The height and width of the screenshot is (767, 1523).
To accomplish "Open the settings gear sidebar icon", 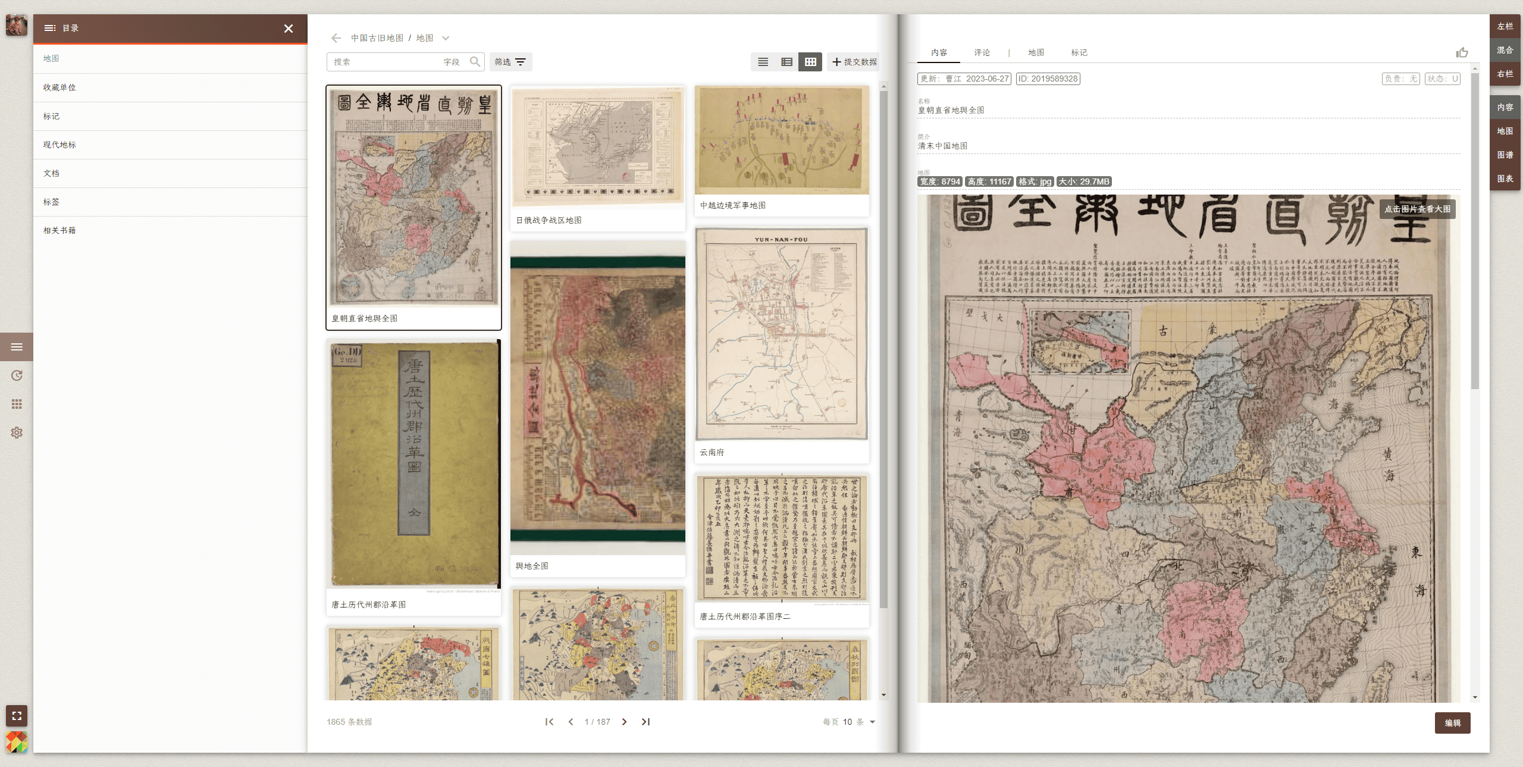I will 17,433.
